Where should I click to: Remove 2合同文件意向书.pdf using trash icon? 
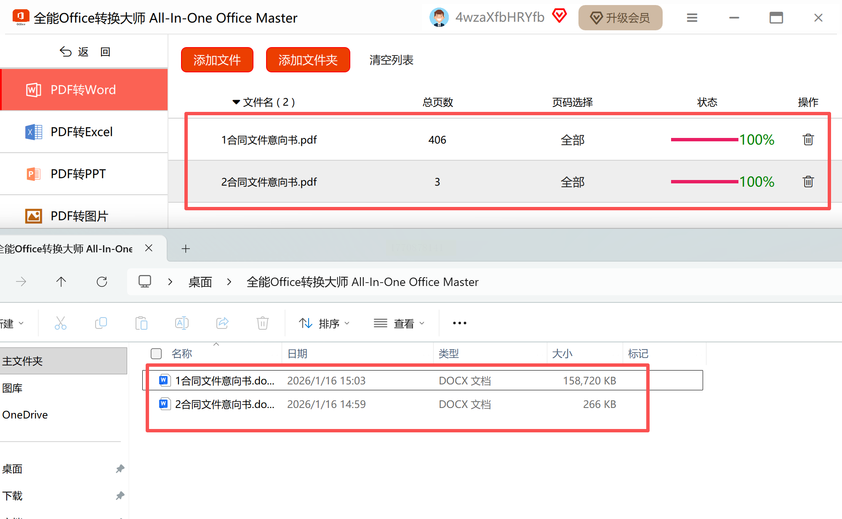click(x=808, y=182)
